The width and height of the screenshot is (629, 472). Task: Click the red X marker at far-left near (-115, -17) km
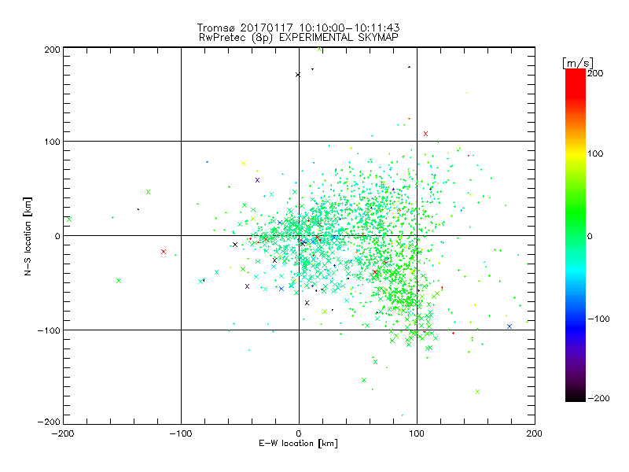tap(164, 252)
